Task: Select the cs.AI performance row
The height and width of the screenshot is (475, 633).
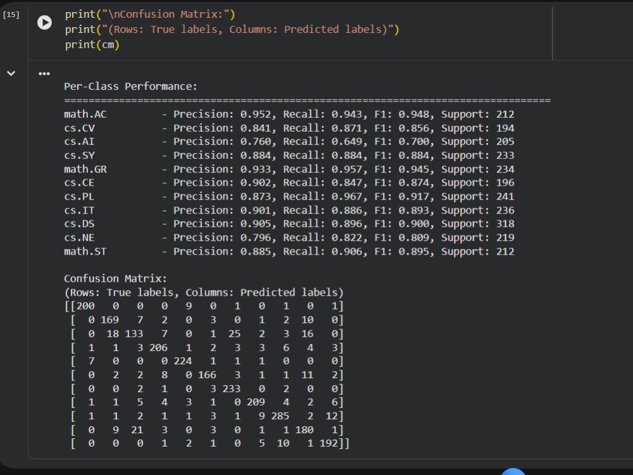Action: coord(289,142)
